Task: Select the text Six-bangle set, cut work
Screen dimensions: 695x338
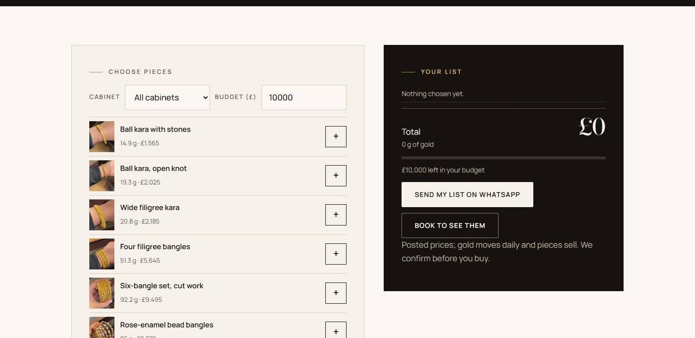Action: point(162,286)
